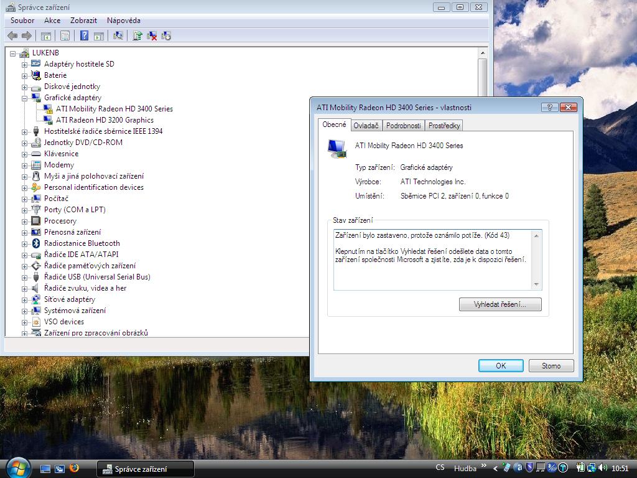Expand Diskové jednotky node
The height and width of the screenshot is (478, 637).
pos(24,87)
